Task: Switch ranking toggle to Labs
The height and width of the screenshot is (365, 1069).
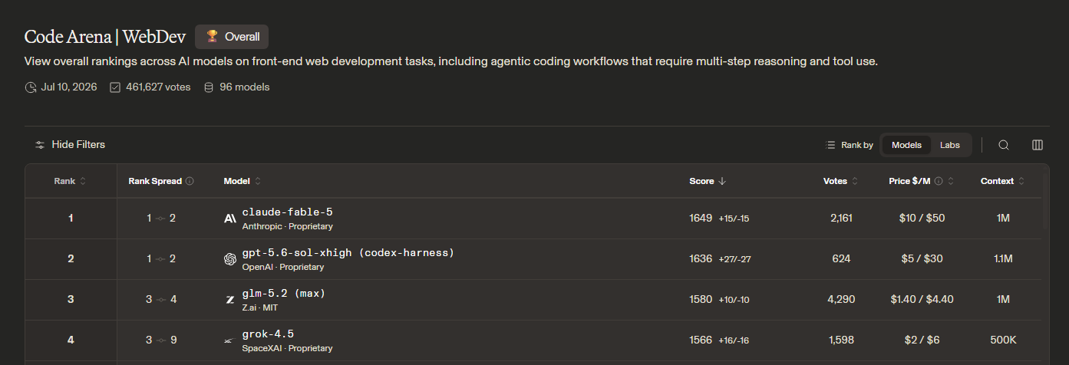Action: point(950,145)
